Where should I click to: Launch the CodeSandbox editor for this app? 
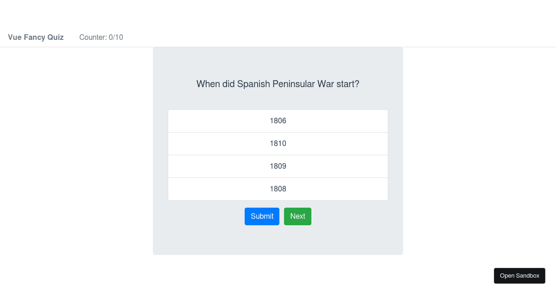519,276
